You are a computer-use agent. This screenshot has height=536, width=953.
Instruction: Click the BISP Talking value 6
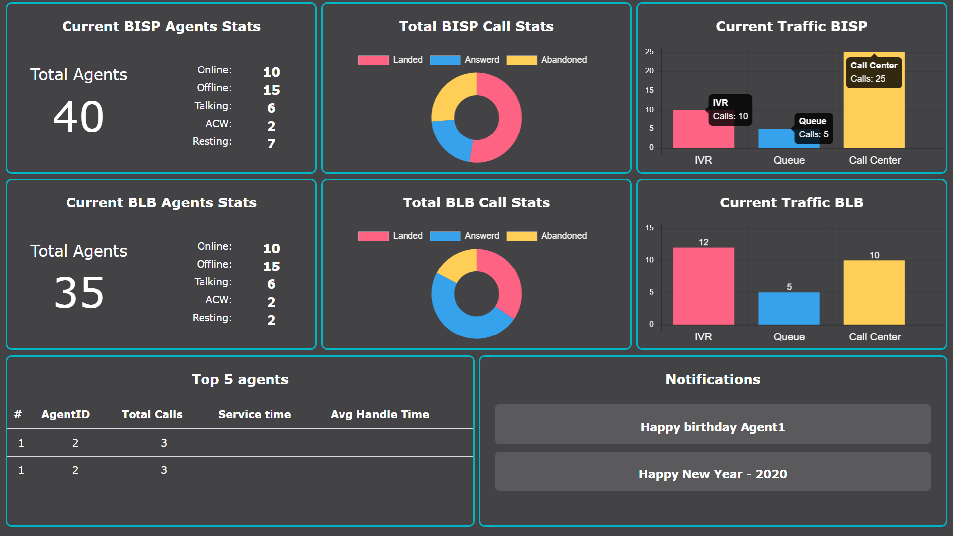coord(272,108)
